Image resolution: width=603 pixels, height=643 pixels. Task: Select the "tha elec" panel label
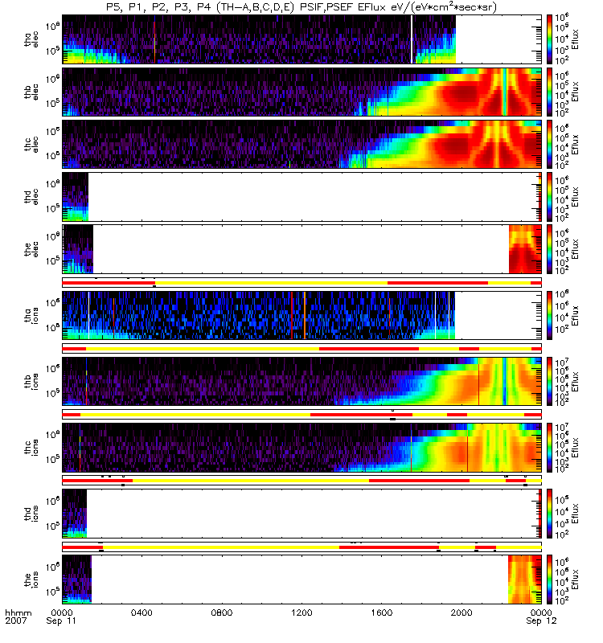coord(31,39)
